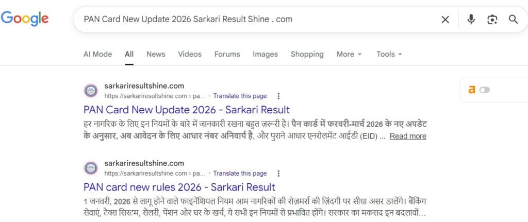
Task: Expand the More dropdown
Action: coord(349,54)
